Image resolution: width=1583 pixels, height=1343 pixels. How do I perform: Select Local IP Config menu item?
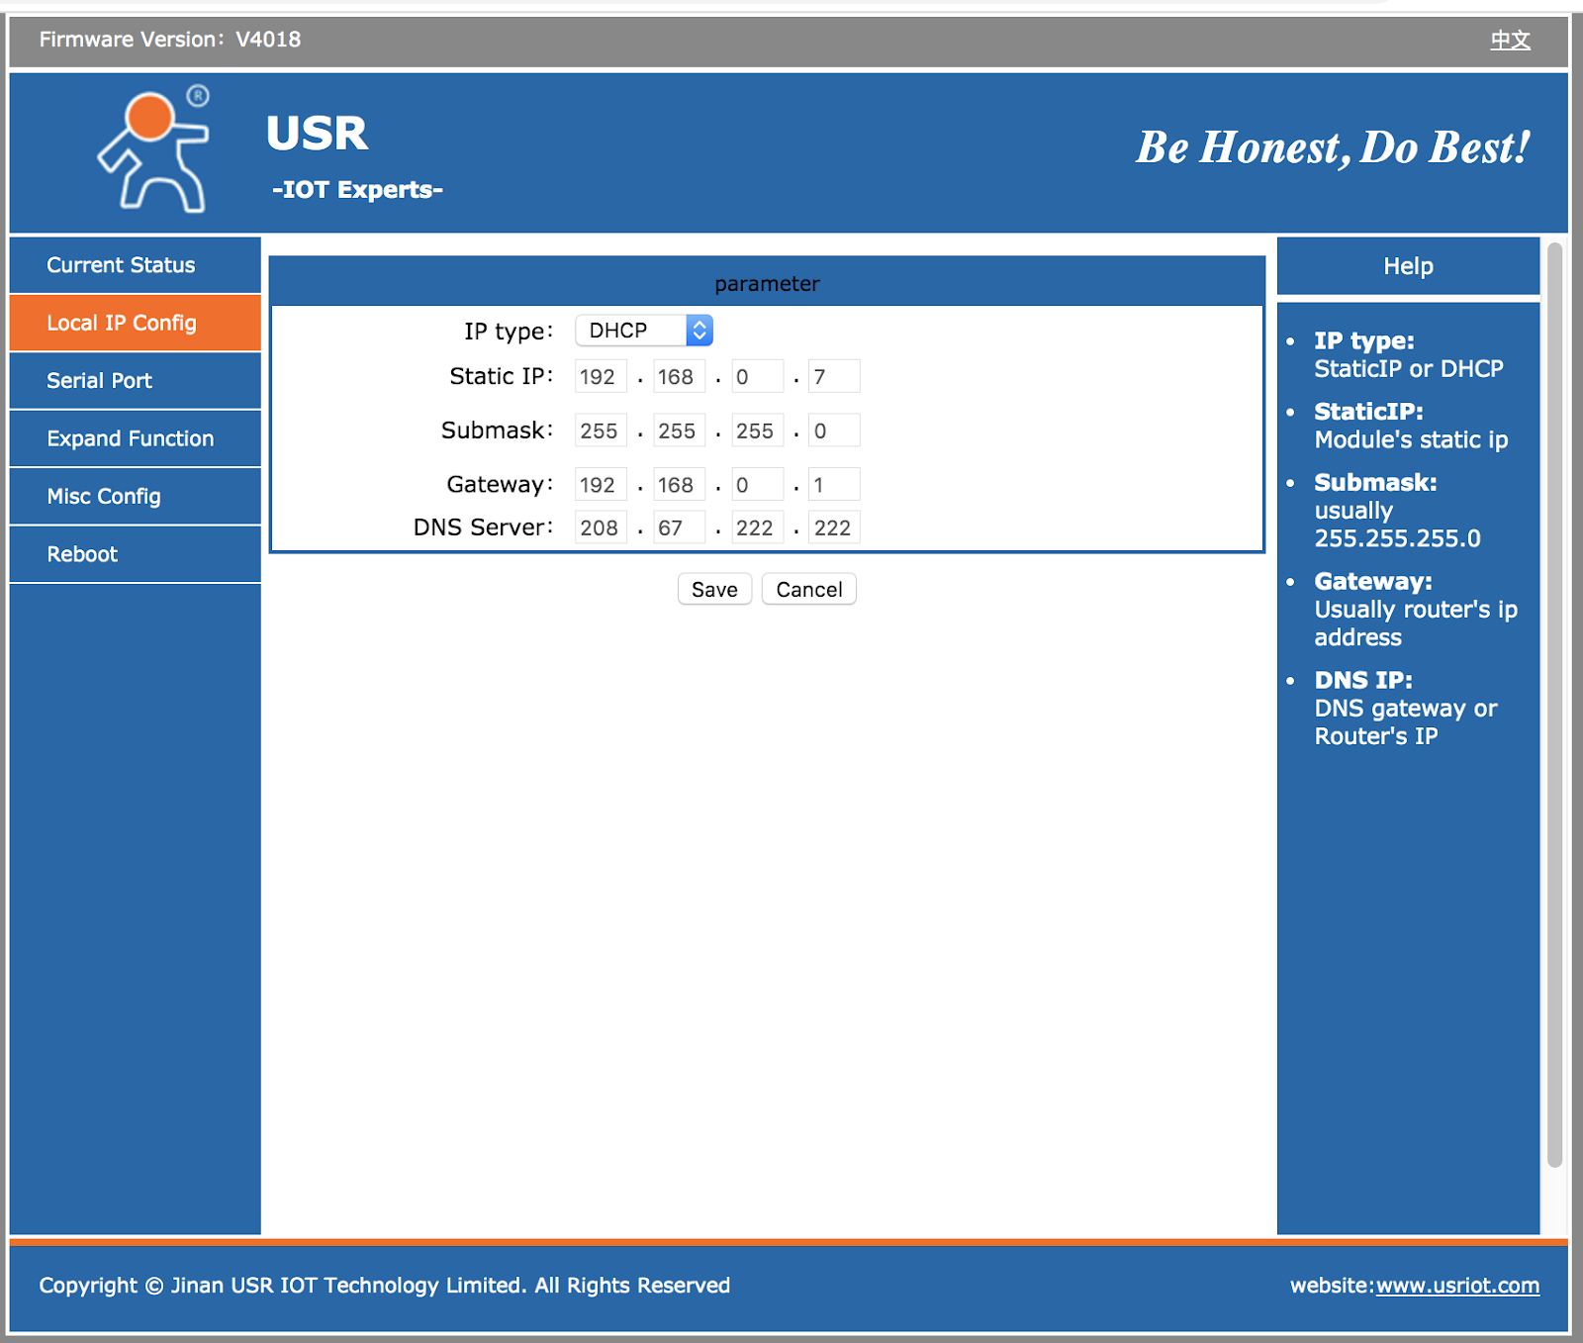click(135, 323)
